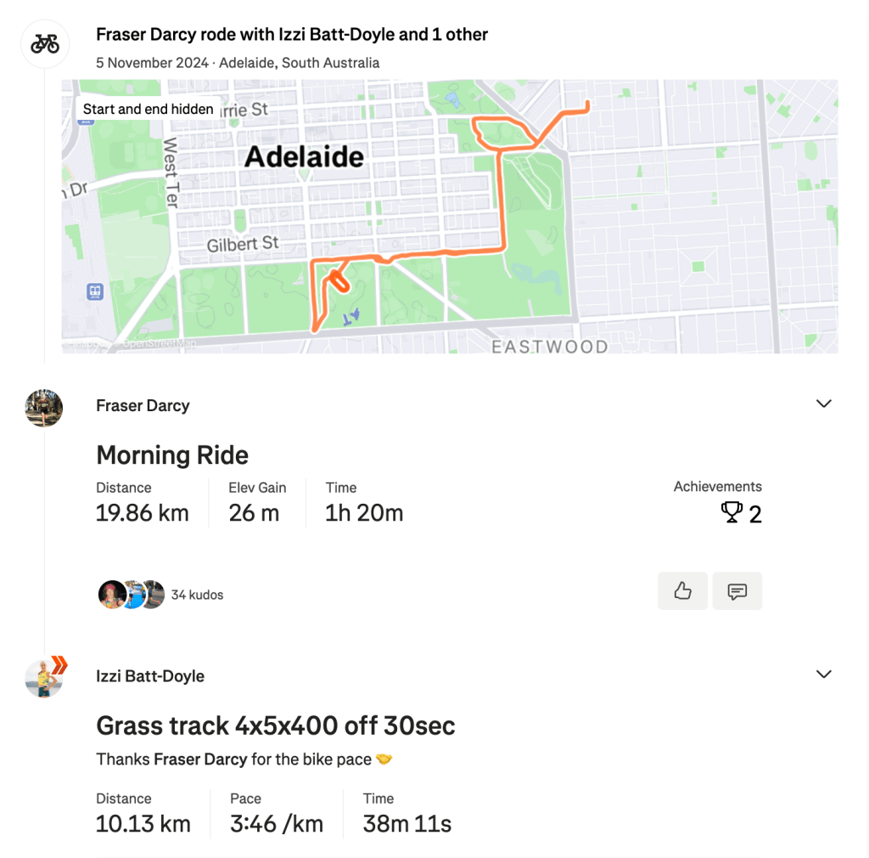Open the Adelaide route map
This screenshot has width=869, height=858.
pos(450,217)
